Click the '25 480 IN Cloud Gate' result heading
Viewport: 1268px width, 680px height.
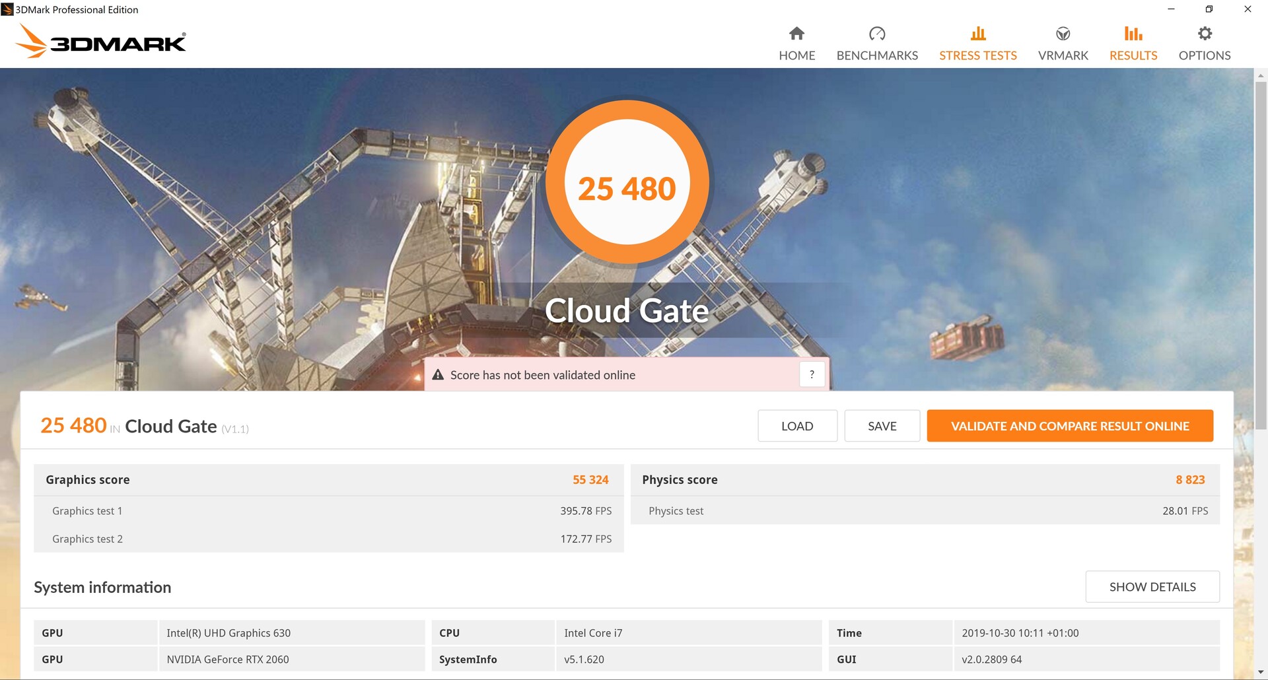145,426
